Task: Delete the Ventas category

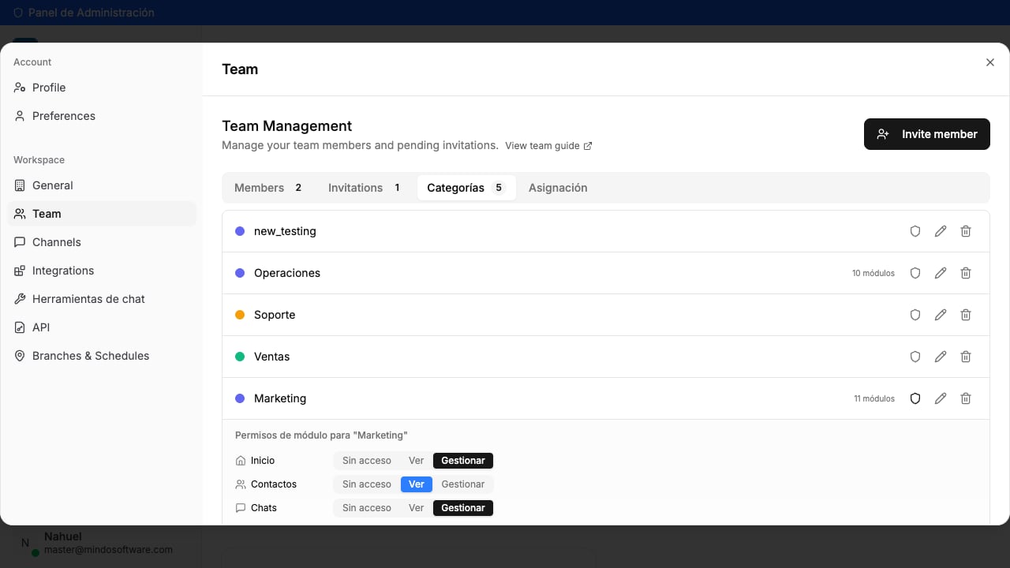Action: pyautogui.click(x=966, y=357)
